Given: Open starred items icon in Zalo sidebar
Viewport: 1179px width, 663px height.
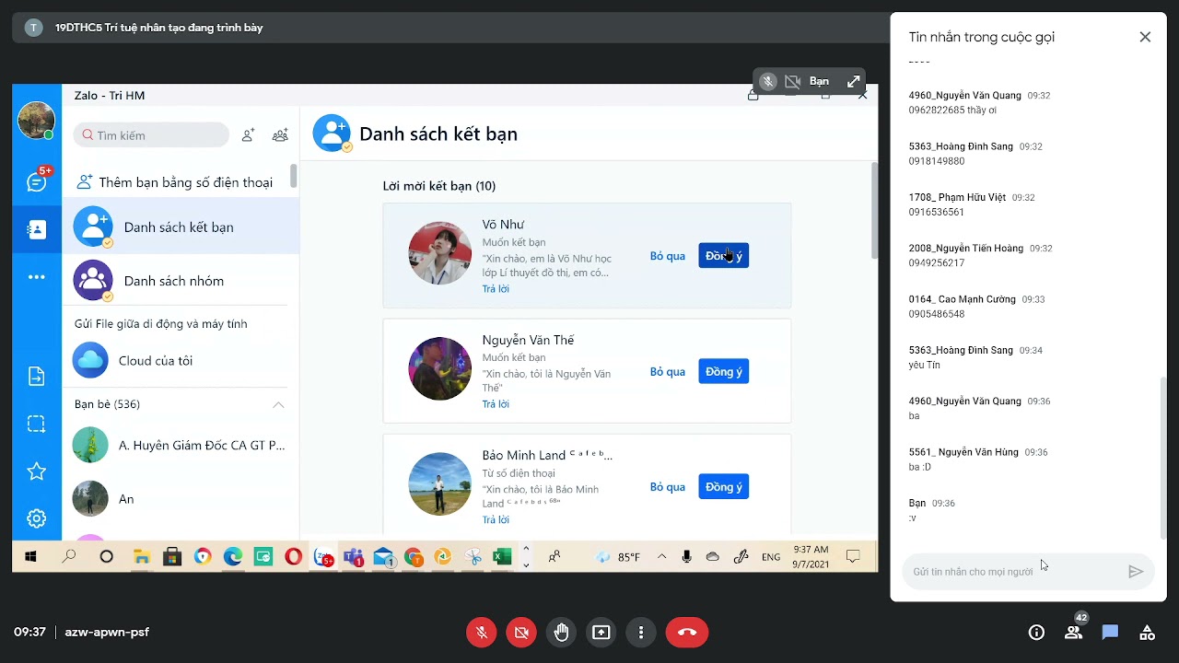Looking at the screenshot, I should coord(37,471).
